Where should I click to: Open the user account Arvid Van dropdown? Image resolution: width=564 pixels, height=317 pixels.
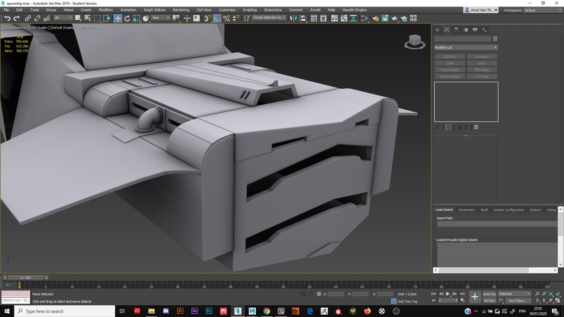click(481, 10)
